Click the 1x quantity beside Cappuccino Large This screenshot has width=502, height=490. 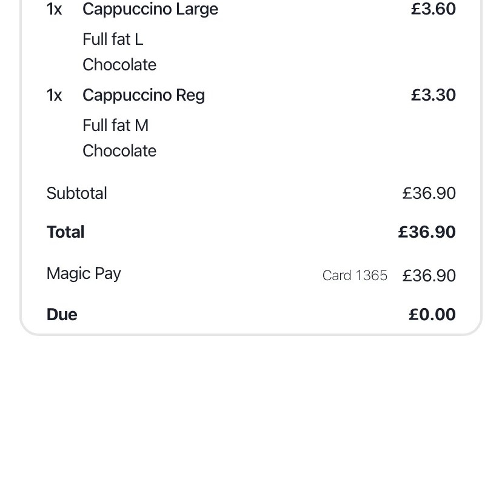pos(54,9)
